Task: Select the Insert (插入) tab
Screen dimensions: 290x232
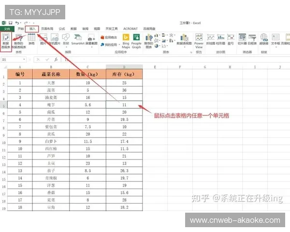Action: tap(32, 29)
